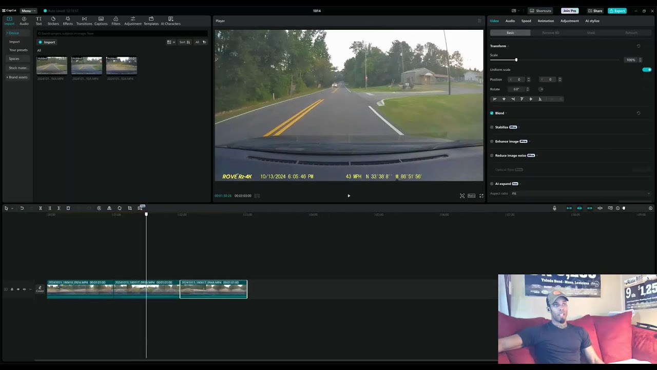Enable the Stabilize checkbox
The image size is (657, 370).
[492, 127]
